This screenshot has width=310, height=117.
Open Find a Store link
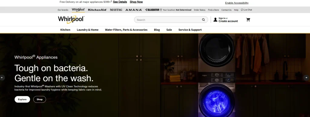(213, 10)
